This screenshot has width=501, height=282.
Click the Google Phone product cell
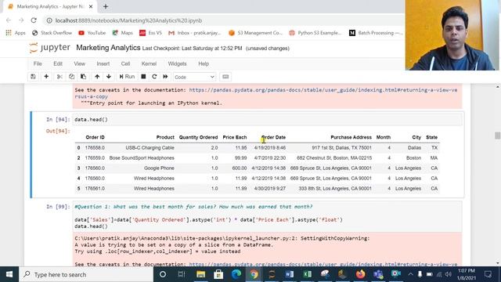point(159,168)
